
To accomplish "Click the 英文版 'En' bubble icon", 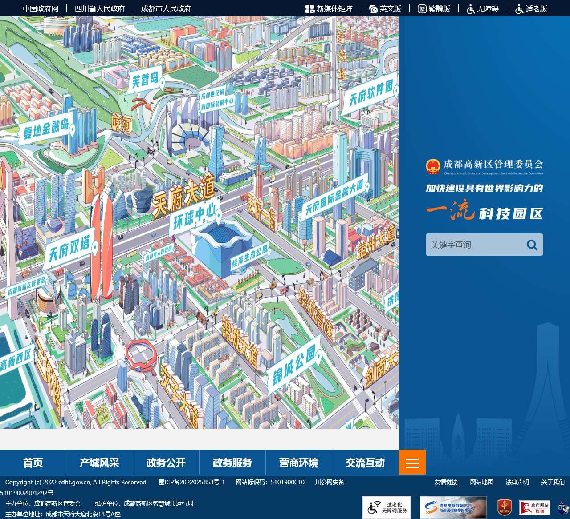I will (373, 9).
